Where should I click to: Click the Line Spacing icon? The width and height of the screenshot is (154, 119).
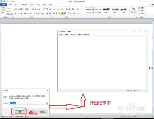tap(69, 13)
